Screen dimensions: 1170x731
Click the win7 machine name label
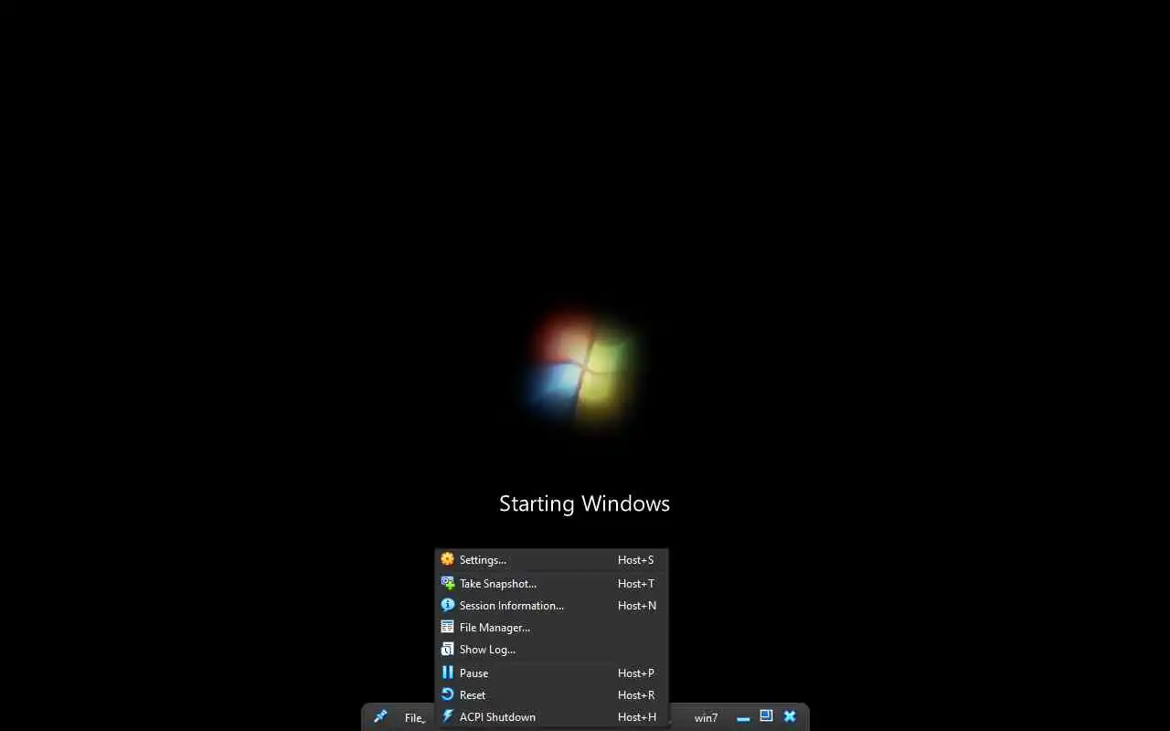706,718
